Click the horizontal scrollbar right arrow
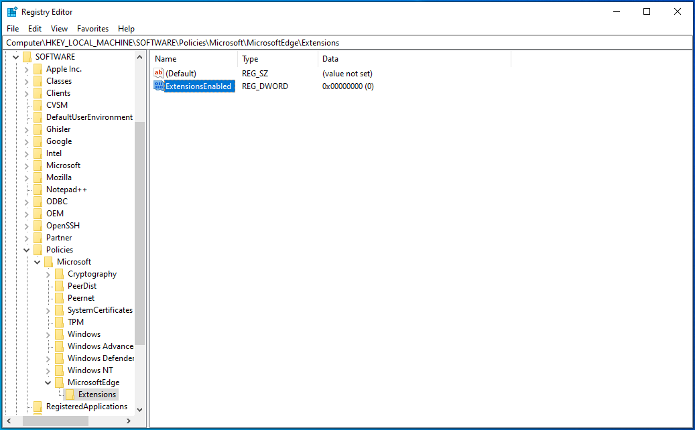 point(130,421)
